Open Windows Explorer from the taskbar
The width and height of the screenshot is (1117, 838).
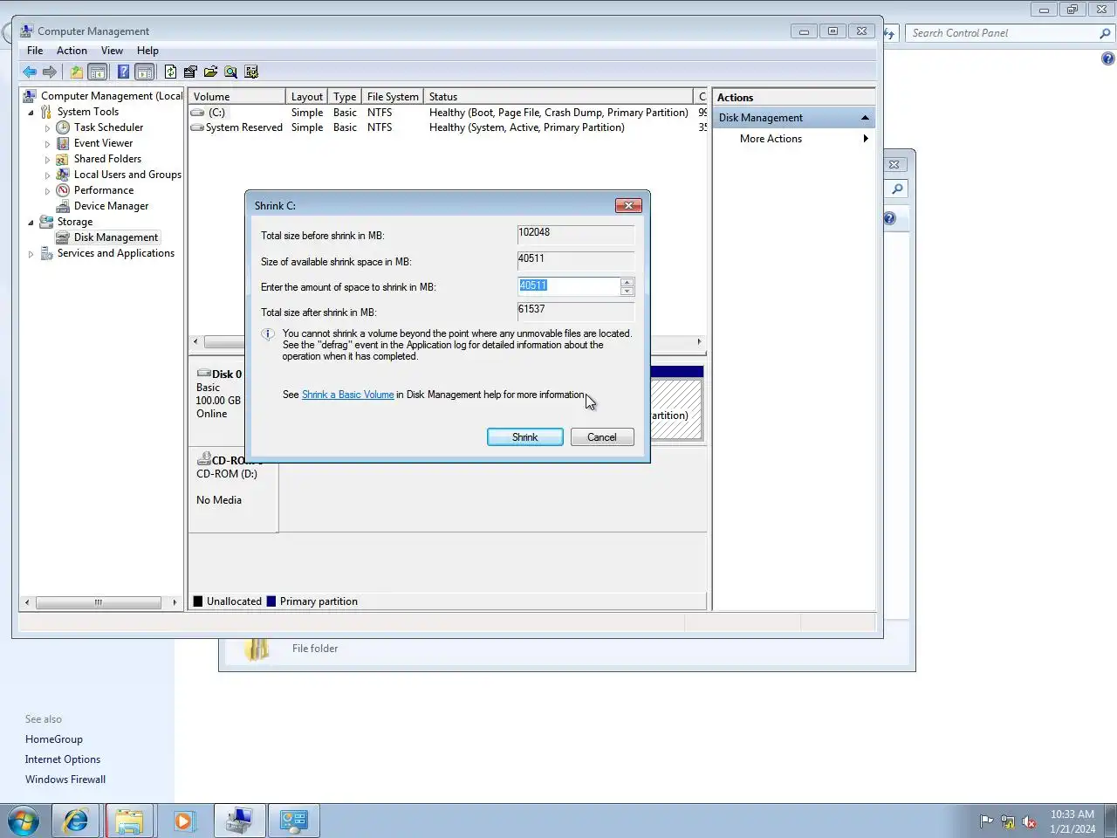click(129, 821)
